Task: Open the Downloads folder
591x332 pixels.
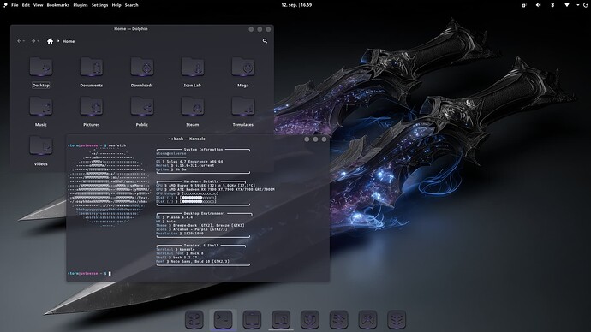Action: tap(141, 72)
